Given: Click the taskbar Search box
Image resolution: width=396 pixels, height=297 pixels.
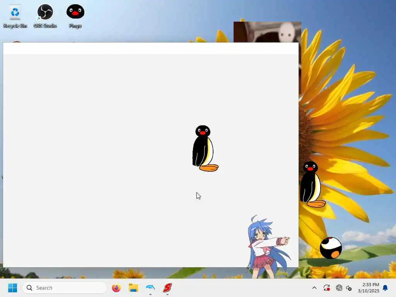Looking at the screenshot, I should pos(65,288).
